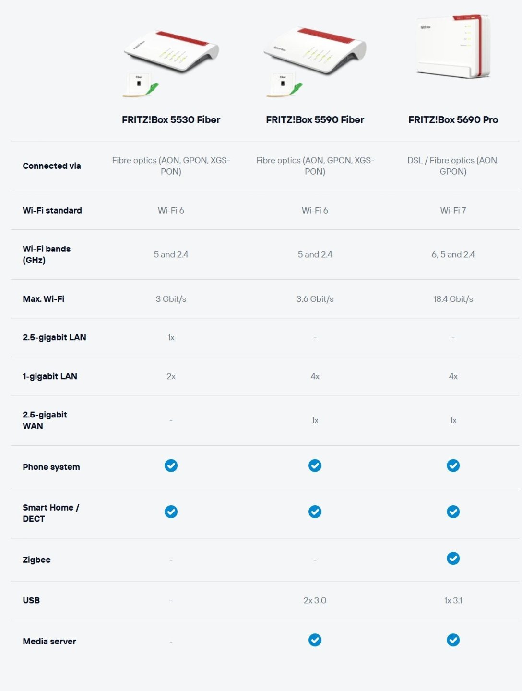Viewport: 522px width, 691px height.
Task: Click the Connected via row label
Action: point(52,166)
